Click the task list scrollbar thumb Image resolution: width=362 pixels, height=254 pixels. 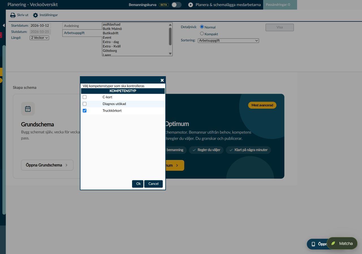click(170, 36)
